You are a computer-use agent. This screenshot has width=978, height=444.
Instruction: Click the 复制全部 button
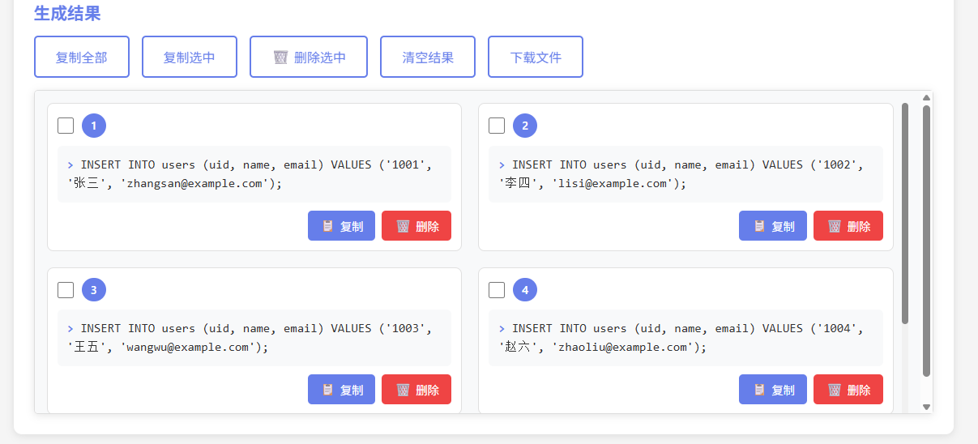click(81, 58)
